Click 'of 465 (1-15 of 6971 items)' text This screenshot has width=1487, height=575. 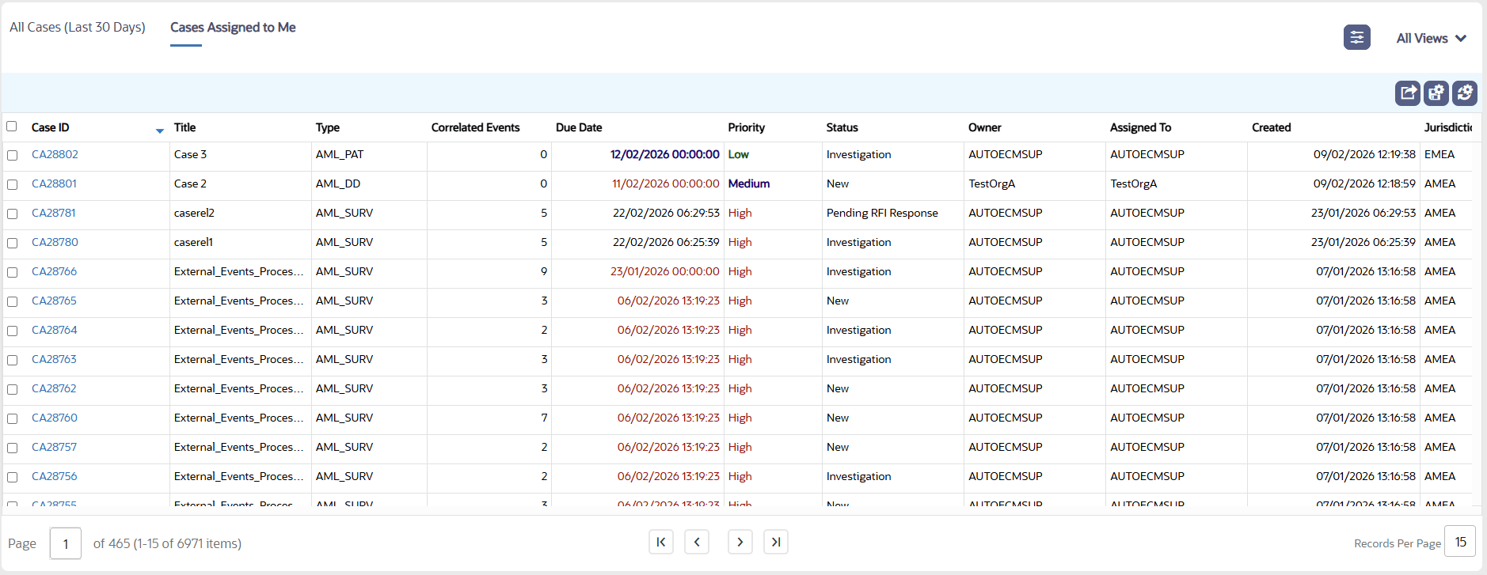(167, 543)
